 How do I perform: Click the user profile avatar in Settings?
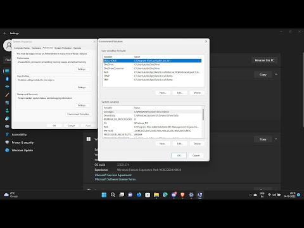point(9,45)
